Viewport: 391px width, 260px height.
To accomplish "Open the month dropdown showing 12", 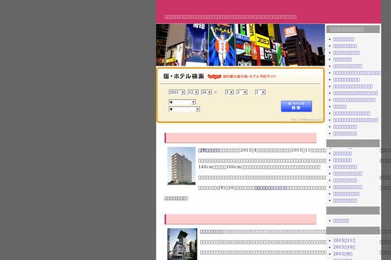I will (193, 92).
